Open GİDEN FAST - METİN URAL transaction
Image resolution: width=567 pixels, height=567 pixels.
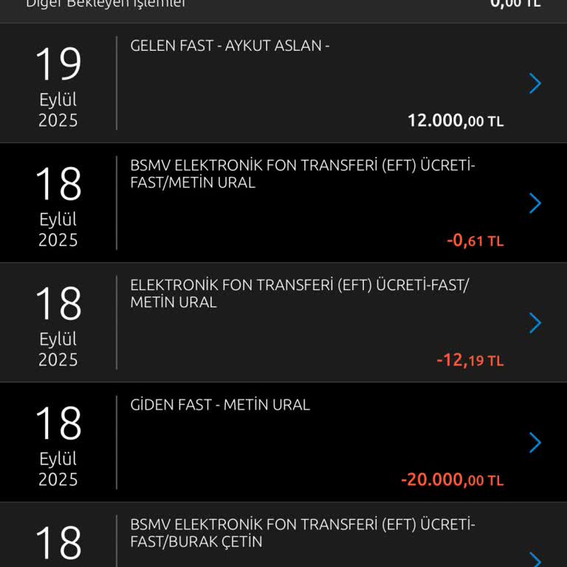(x=220, y=405)
